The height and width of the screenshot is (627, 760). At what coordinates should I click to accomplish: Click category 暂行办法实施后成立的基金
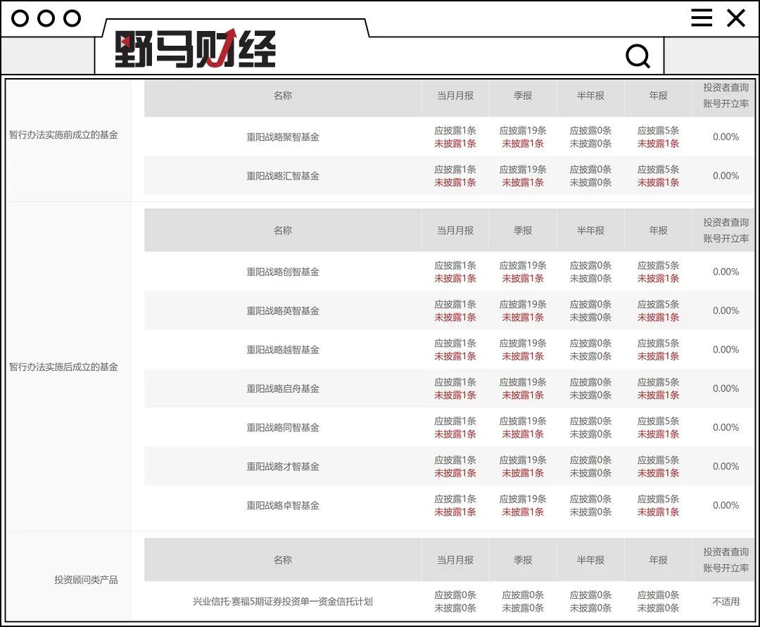pos(63,367)
